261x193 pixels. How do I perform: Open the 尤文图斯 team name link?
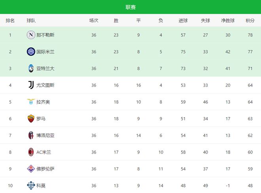[x=45, y=85]
